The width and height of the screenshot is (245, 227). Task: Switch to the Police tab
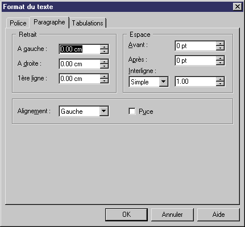pyautogui.click(x=18, y=23)
